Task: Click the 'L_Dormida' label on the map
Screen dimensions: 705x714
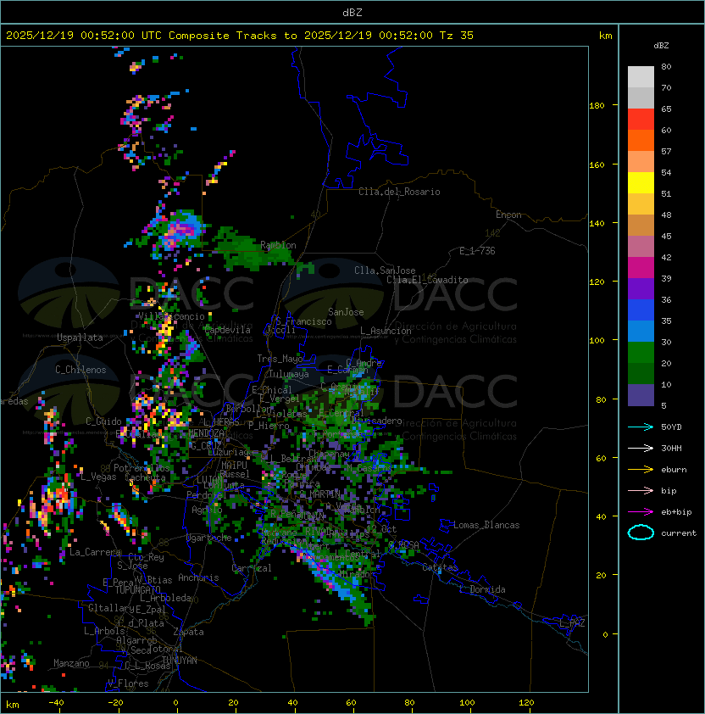Action: click(482, 589)
